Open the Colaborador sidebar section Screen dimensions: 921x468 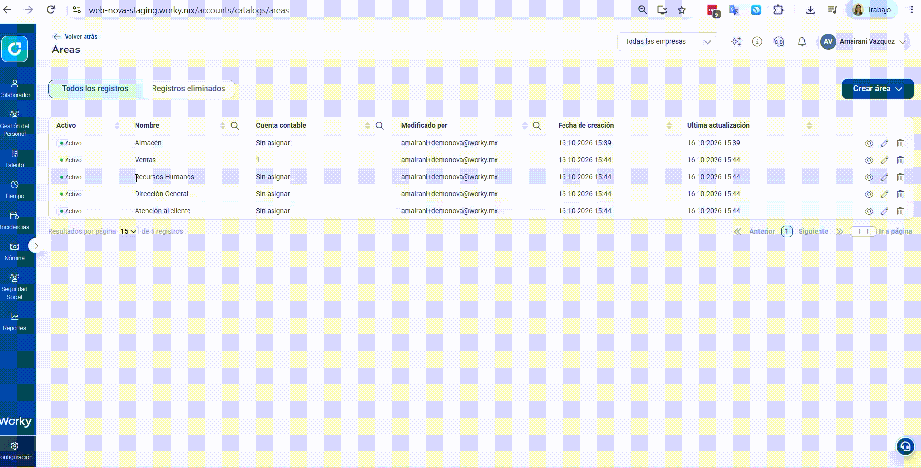click(15, 89)
